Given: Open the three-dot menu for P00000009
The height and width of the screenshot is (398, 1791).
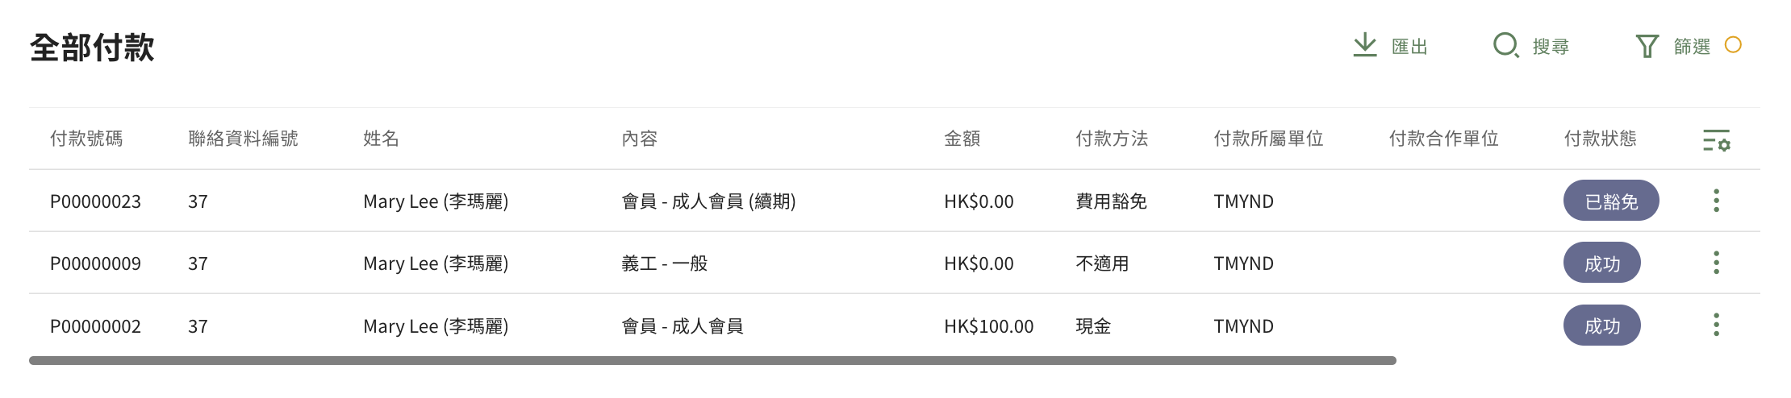Looking at the screenshot, I should (1716, 263).
